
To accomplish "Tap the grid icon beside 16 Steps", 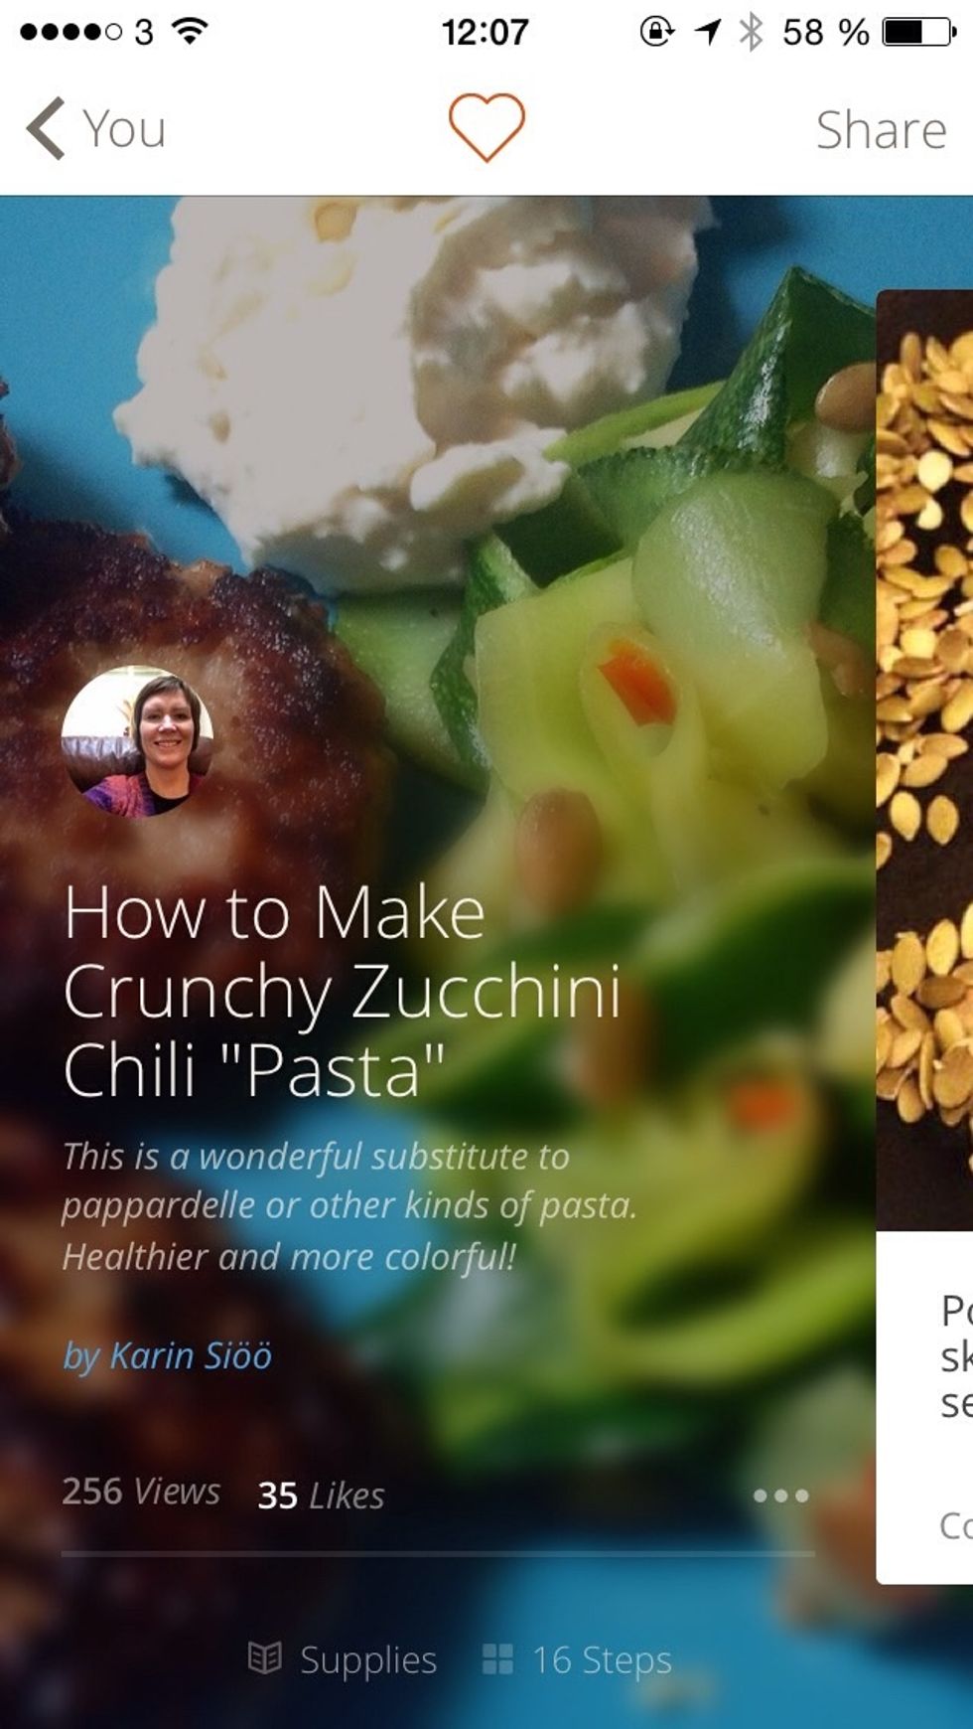I will click(x=497, y=1658).
